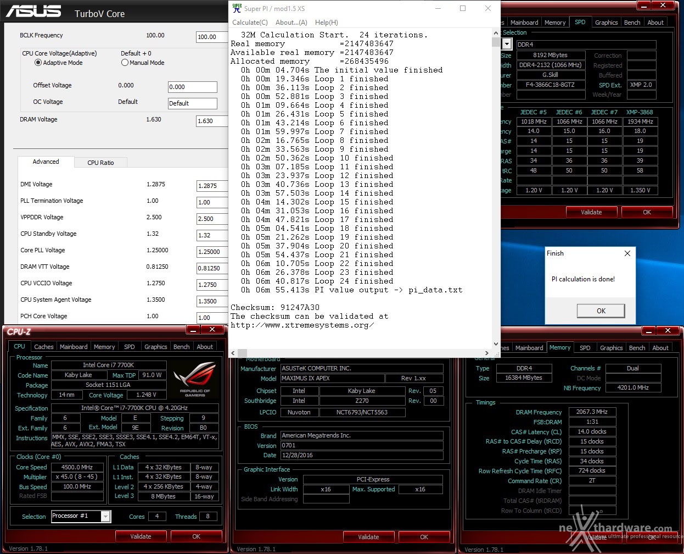
Task: Click the BCLK Frequency input field
Action: click(x=212, y=37)
